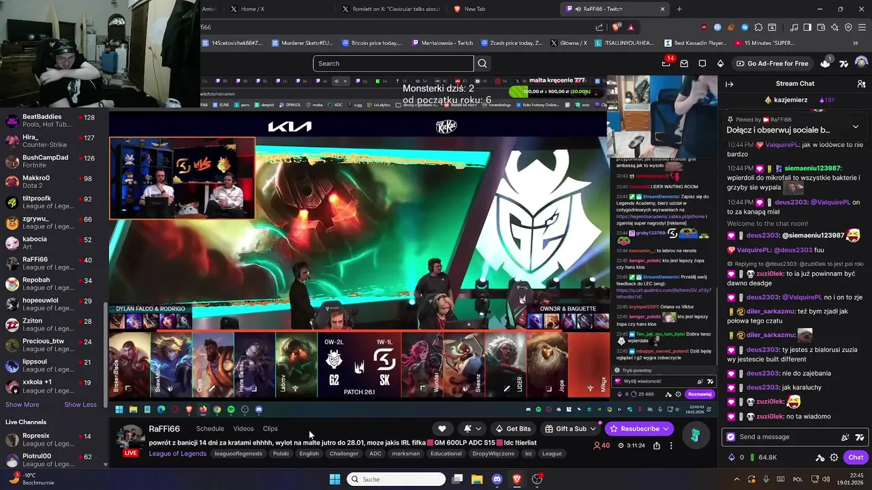Open the channel Schedule tab
This screenshot has width=872, height=490.
[210, 429]
